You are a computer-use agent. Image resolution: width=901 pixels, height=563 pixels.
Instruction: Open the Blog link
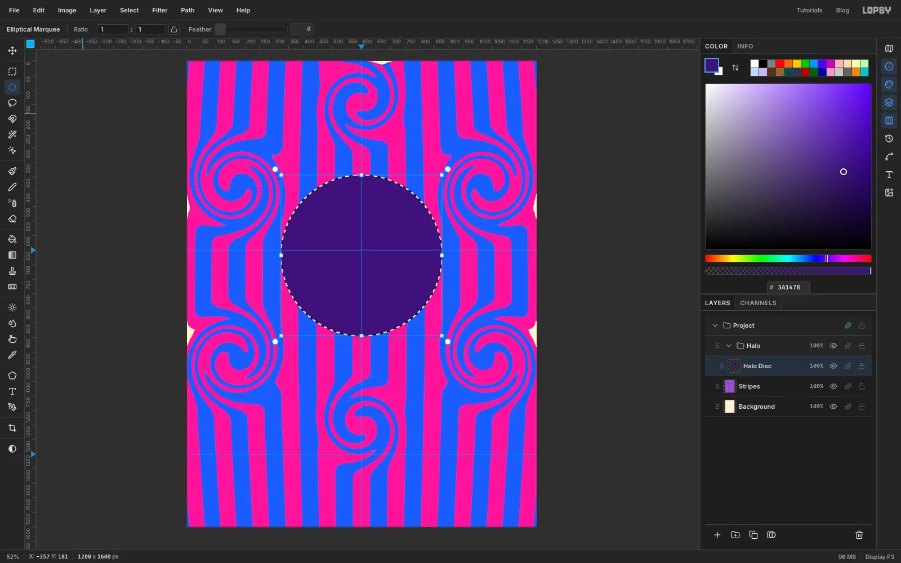tap(842, 10)
